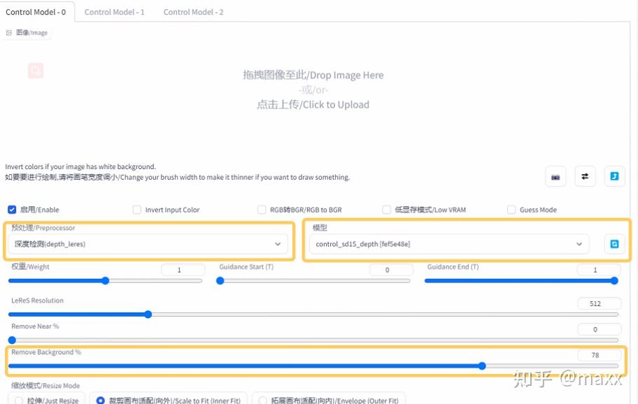Switch to the Control Model - 2 tab

point(193,11)
